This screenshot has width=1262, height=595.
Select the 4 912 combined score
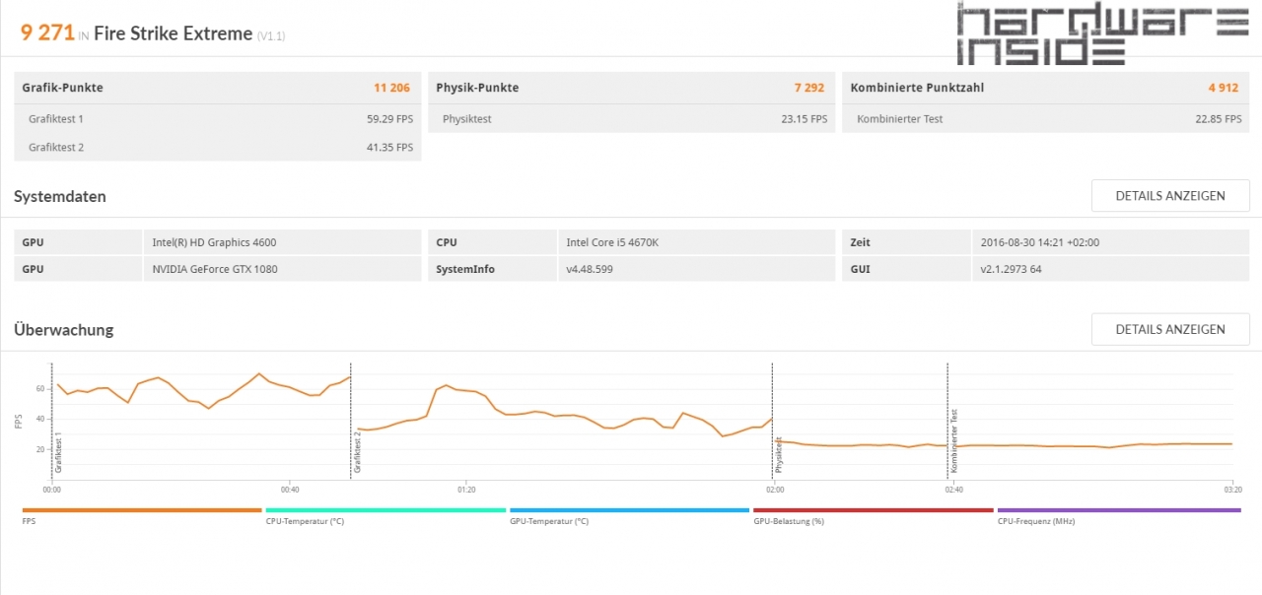1224,88
